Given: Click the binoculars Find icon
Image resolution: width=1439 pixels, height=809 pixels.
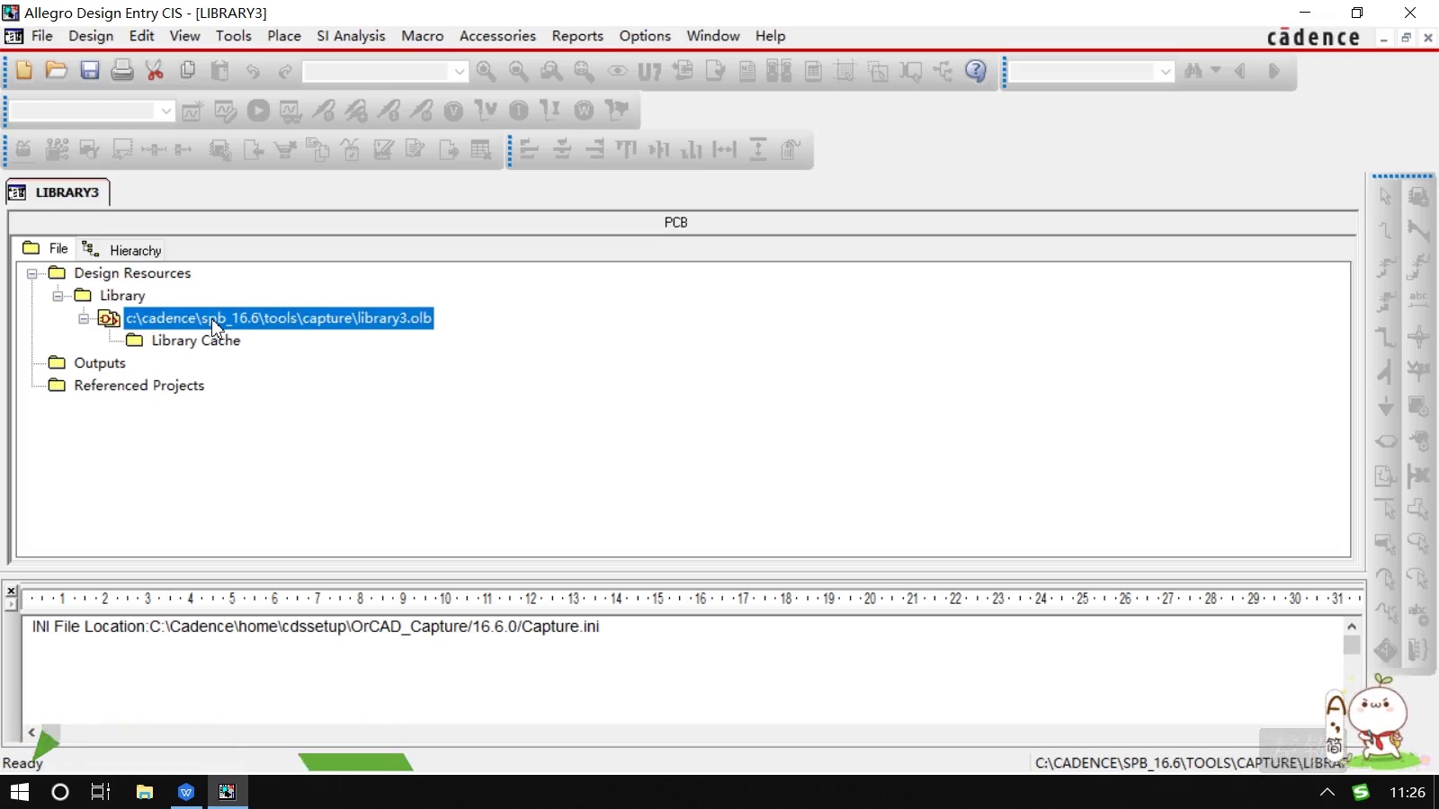Looking at the screenshot, I should [x=1193, y=71].
